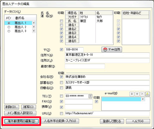
Task: Click the new e-mail entry icon
Action: [x=147, y=94]
